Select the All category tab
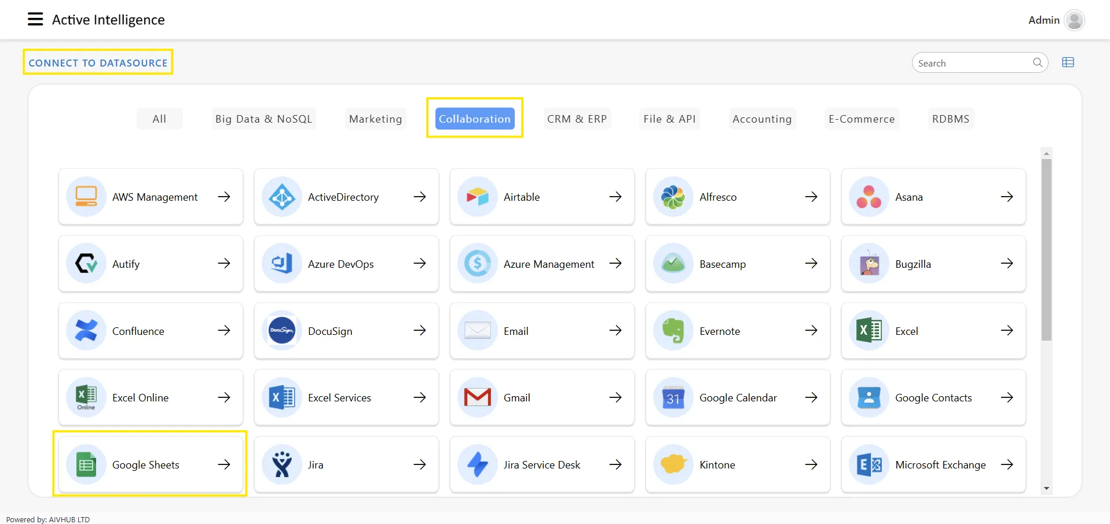Screen dimensions: 1110x524 (x=159, y=119)
